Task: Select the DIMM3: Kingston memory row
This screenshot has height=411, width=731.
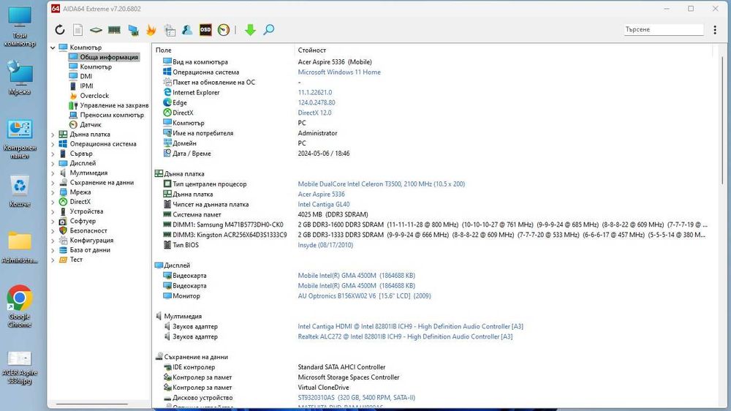Action: [433, 235]
